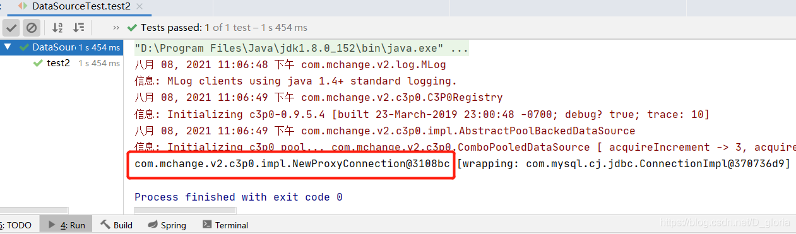The height and width of the screenshot is (234, 796).
Task: Sort tests by duration using the toolbar icon
Action: 79,28
